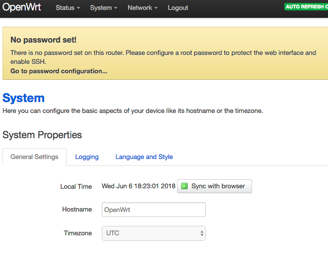
Task: Switch to the Logging tab
Action: [87, 157]
